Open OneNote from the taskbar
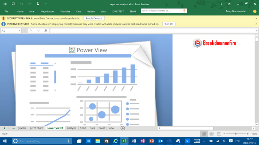 143,141
